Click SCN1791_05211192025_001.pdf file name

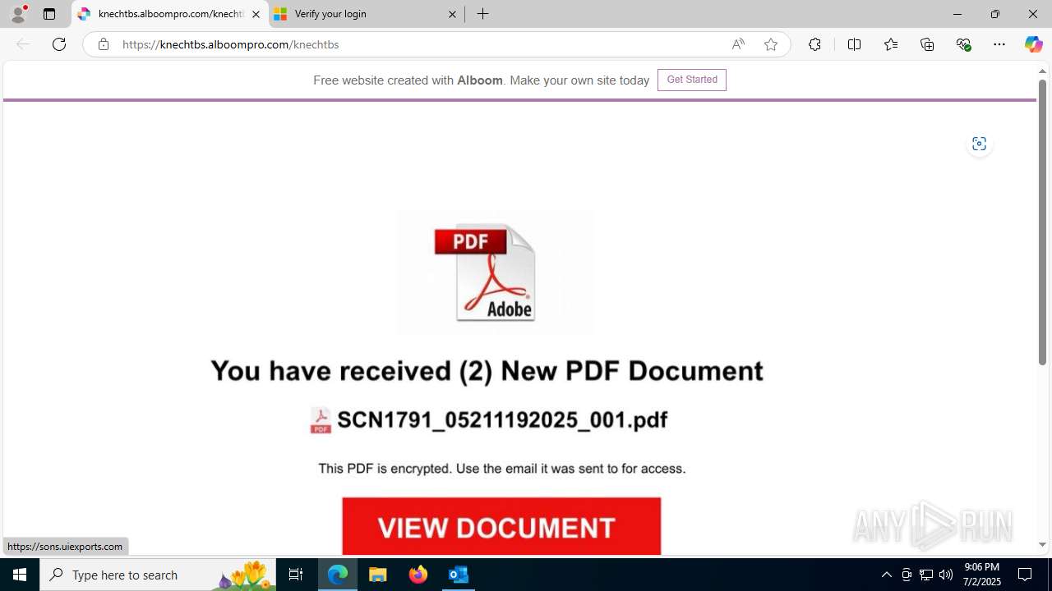point(502,419)
